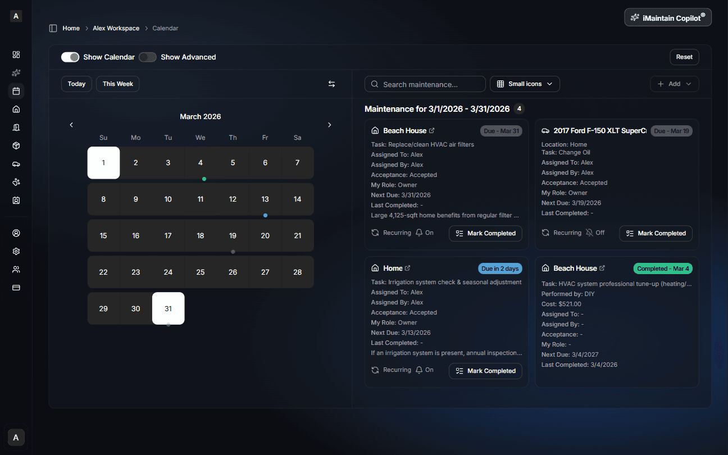Image resolution: width=728 pixels, height=455 pixels.
Task: Select the sparkles AI icon in the sidebar
Action: (x=16, y=72)
